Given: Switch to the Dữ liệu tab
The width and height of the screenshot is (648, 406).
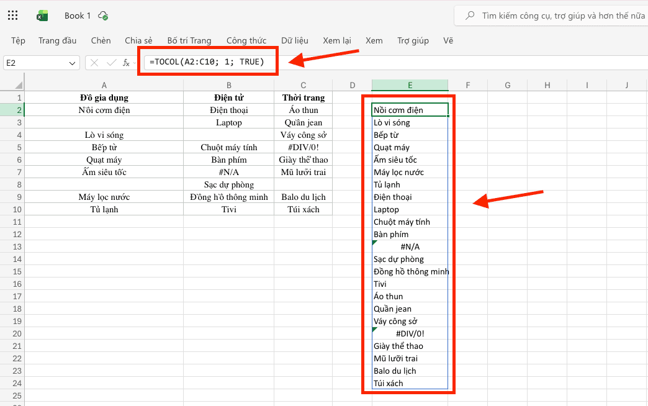Looking at the screenshot, I should click(295, 40).
